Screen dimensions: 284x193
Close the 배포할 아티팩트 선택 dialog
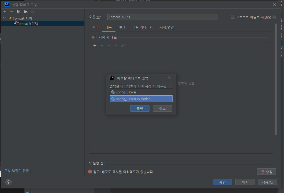[170, 78]
